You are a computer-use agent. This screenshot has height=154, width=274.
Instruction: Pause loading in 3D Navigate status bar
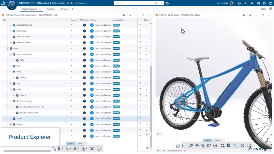coord(185,151)
